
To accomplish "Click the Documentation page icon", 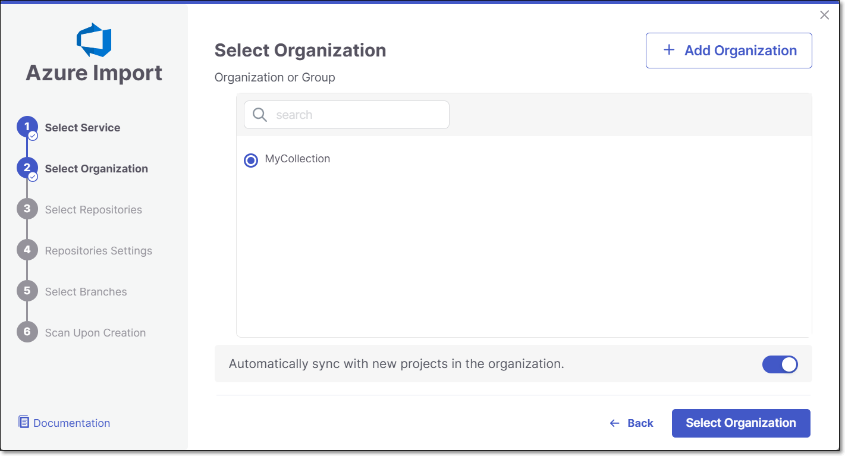I will (x=24, y=423).
